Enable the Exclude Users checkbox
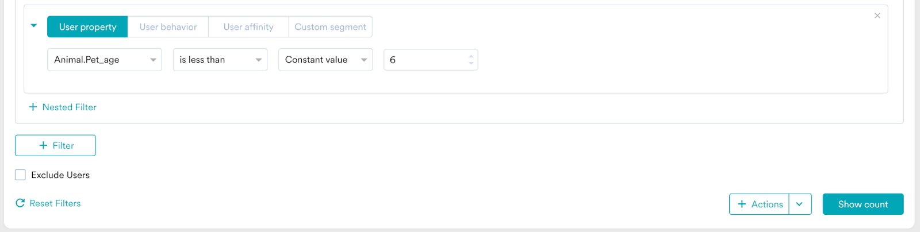The width and height of the screenshot is (920, 232). (21, 175)
